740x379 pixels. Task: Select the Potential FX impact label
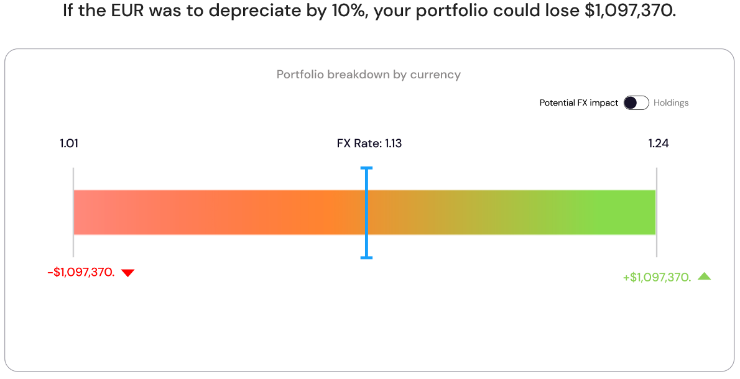(x=578, y=103)
